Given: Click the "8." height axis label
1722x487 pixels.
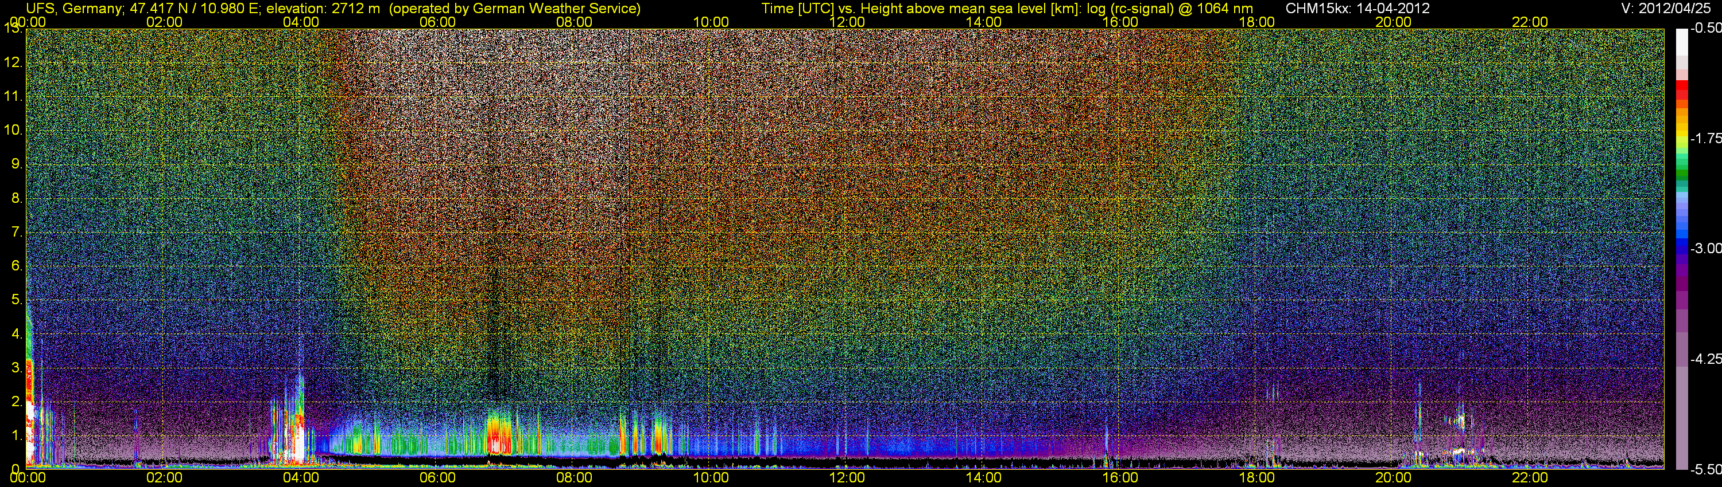Looking at the screenshot, I should 16,199.
